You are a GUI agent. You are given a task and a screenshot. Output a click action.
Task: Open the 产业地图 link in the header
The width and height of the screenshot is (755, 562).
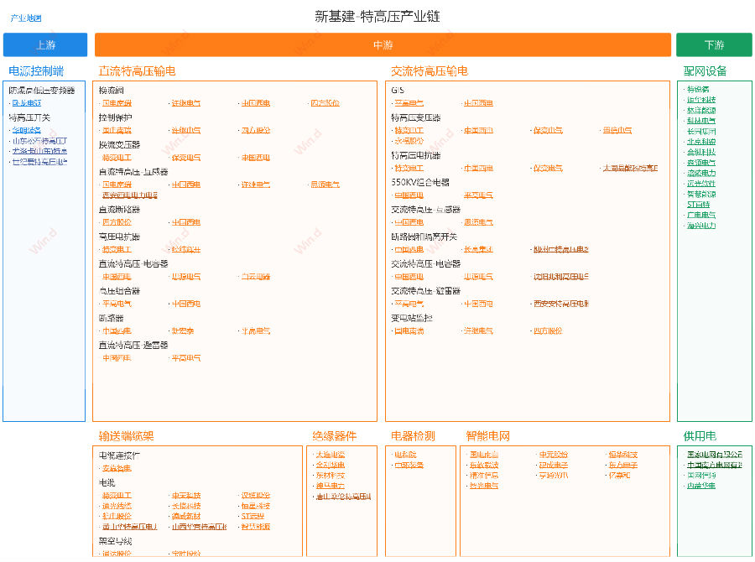(x=26, y=18)
